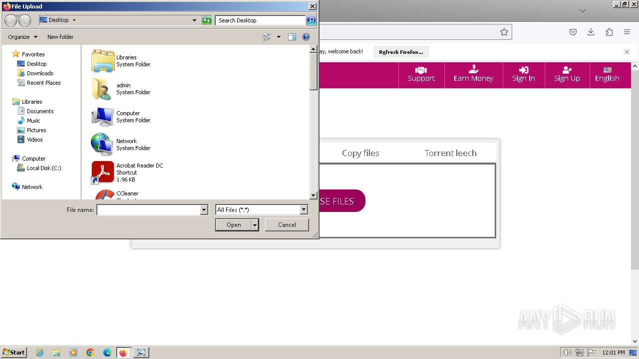Select Videos under Libraries
The image size is (639, 359).
point(35,140)
